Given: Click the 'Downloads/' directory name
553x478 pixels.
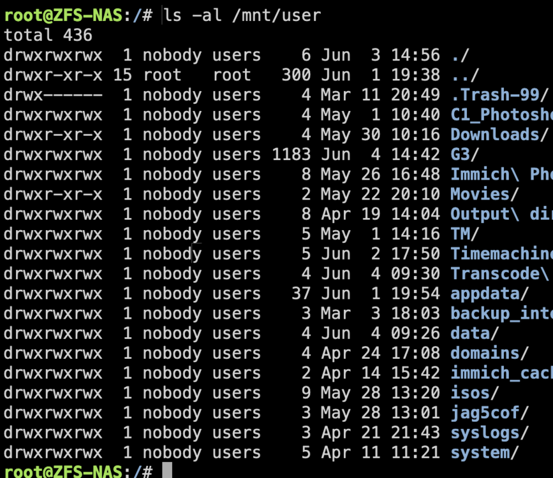Looking at the screenshot, I should pos(500,134).
